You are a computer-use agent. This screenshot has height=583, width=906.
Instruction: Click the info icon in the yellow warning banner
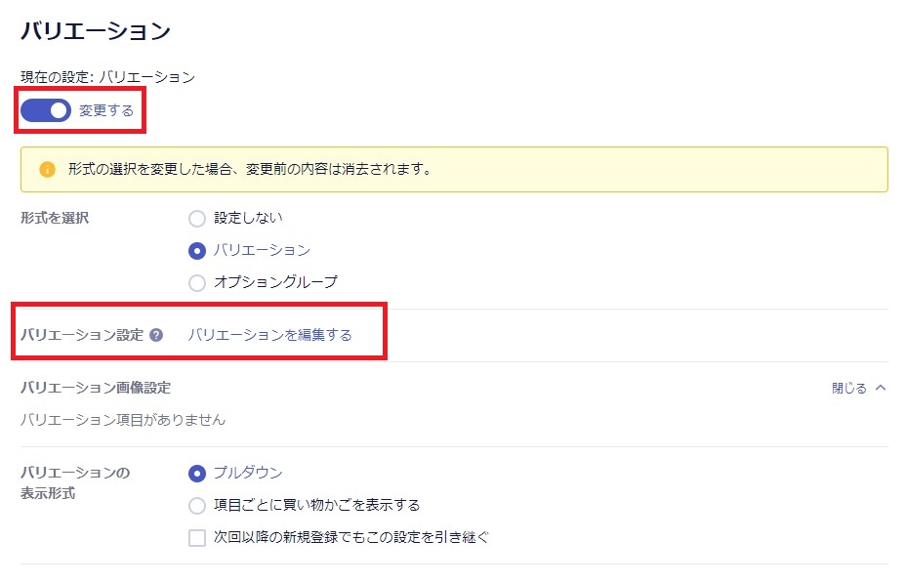coord(47,169)
